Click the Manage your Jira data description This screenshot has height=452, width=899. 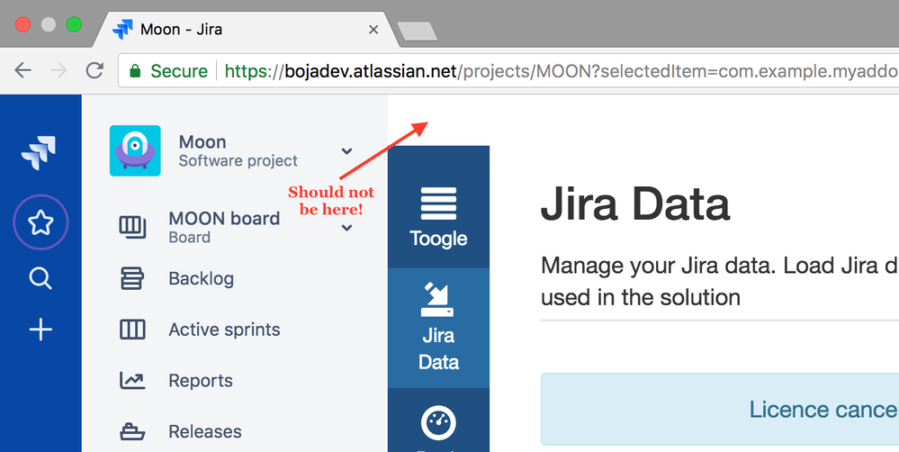(x=720, y=281)
